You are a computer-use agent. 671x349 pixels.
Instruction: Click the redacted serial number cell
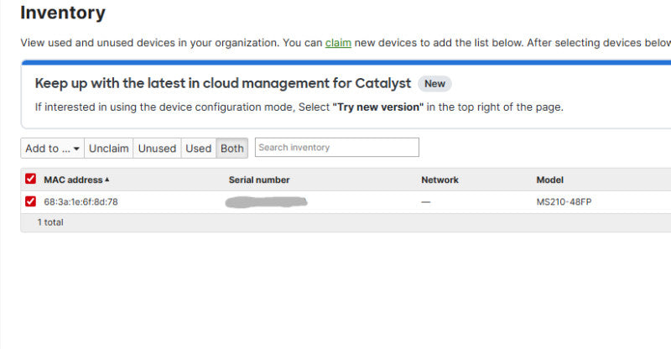266,201
